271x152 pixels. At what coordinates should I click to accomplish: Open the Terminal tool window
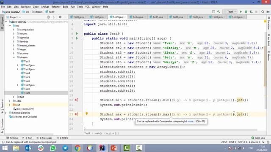[x=12, y=138]
